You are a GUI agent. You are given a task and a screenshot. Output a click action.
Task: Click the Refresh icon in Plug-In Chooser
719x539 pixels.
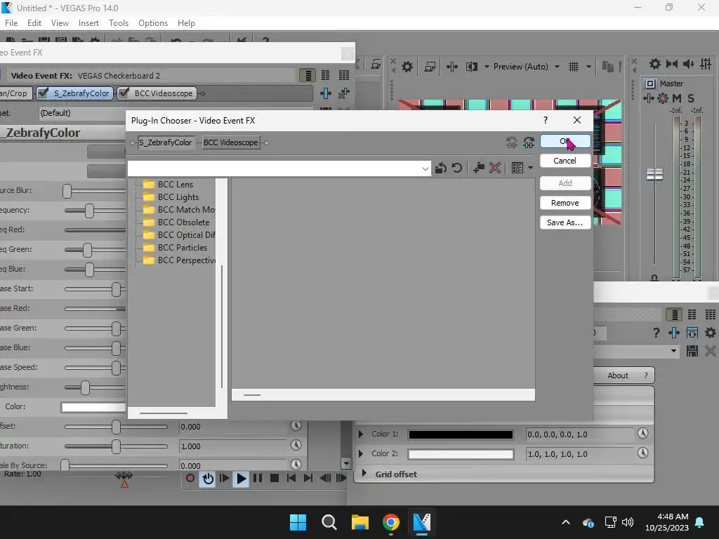click(x=456, y=168)
